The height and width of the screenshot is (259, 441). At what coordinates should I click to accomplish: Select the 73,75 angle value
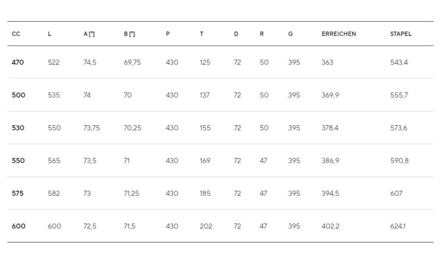91,128
